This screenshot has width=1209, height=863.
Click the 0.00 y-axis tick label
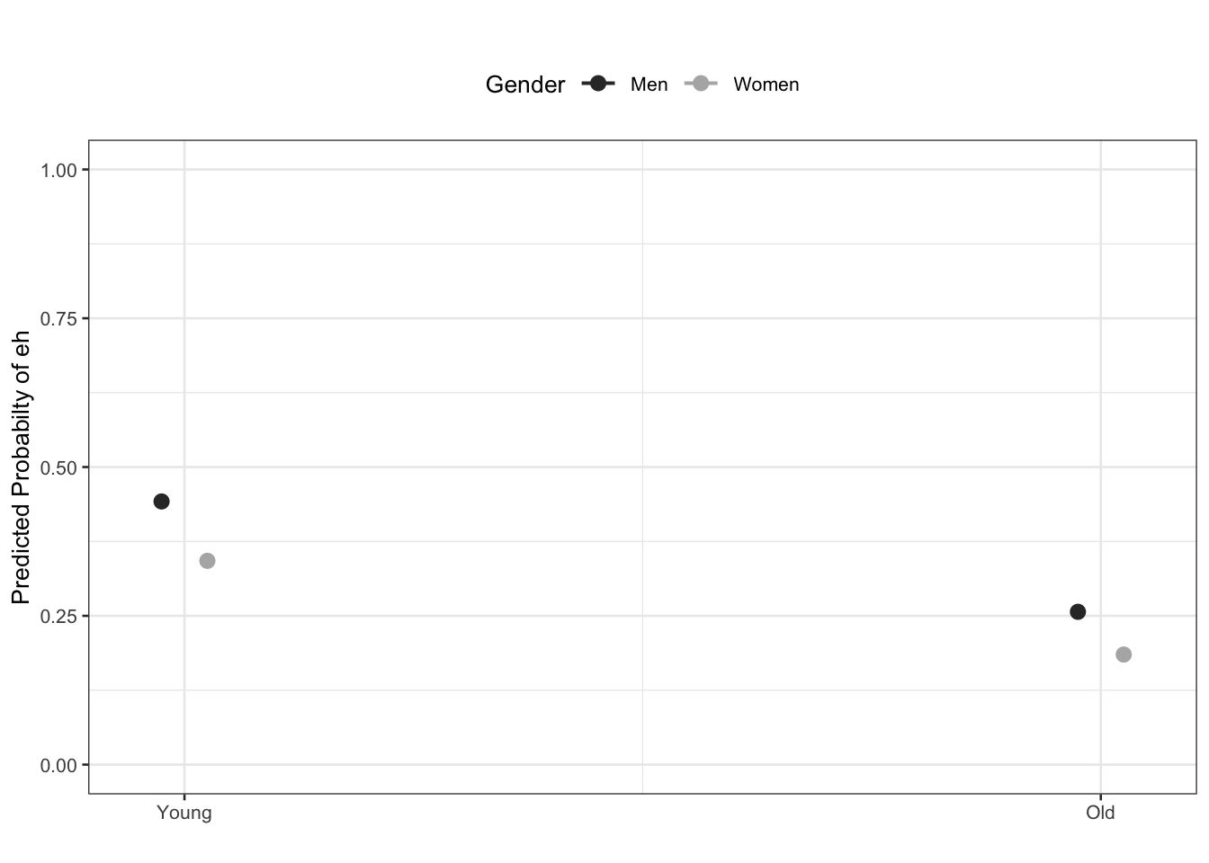pos(58,765)
